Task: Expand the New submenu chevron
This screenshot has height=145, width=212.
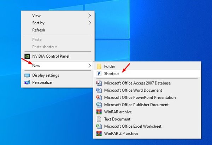Action: pos(90,66)
